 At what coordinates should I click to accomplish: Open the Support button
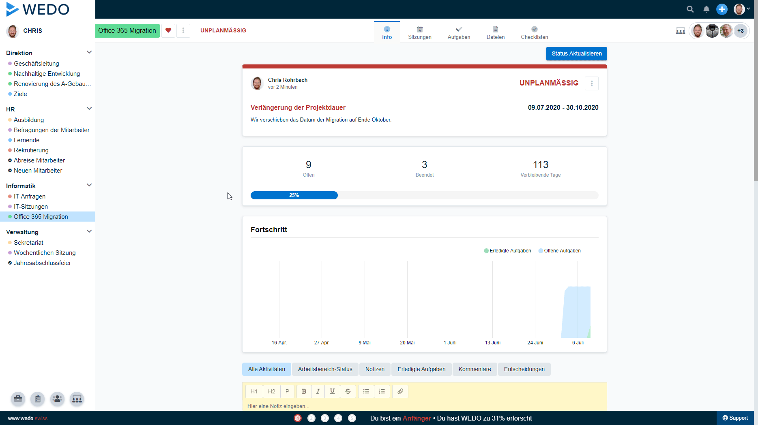(x=735, y=418)
